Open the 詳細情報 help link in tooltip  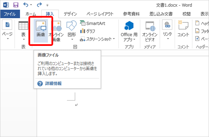[54, 83]
